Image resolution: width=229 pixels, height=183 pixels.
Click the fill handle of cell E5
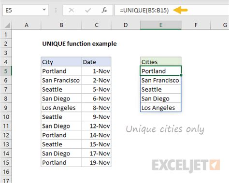(181, 75)
